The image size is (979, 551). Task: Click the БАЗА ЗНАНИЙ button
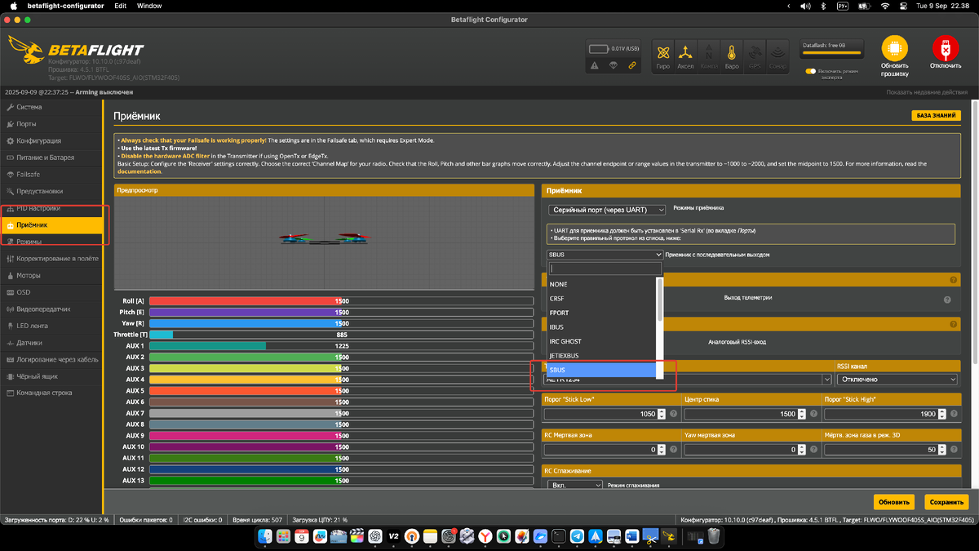pos(937,116)
